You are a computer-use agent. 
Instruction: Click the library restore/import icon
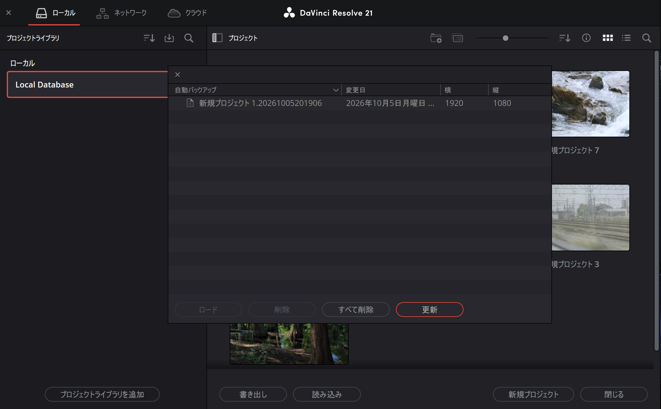pyautogui.click(x=169, y=38)
